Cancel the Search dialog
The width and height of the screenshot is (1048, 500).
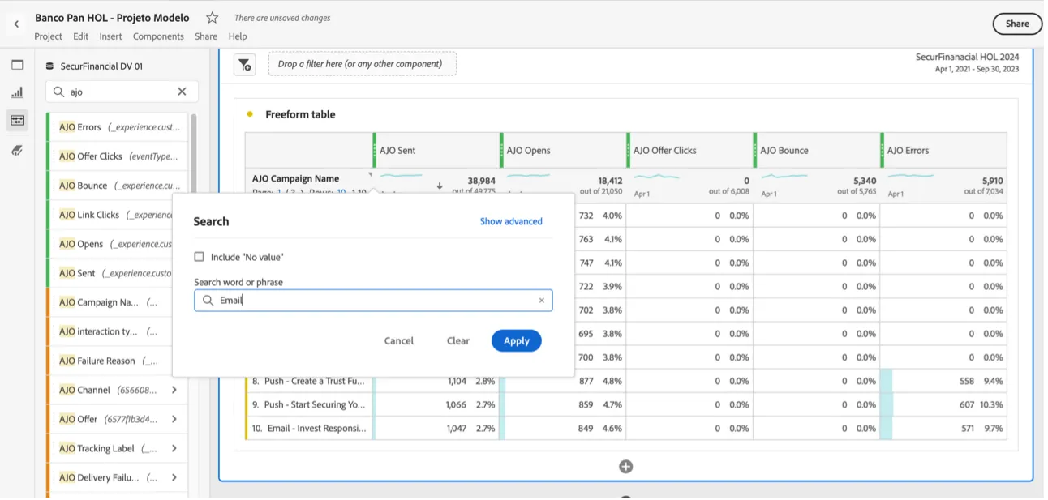click(399, 341)
